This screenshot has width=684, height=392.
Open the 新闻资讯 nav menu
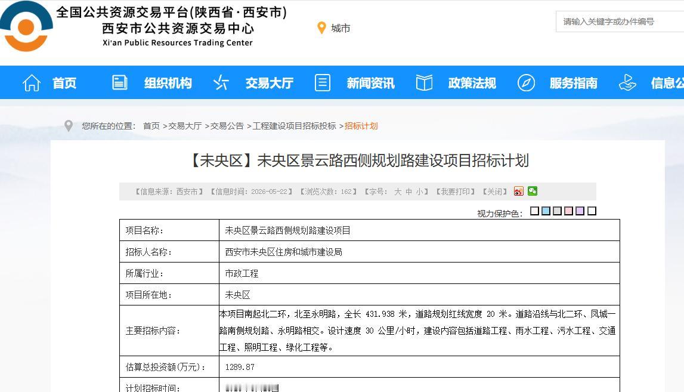371,83
